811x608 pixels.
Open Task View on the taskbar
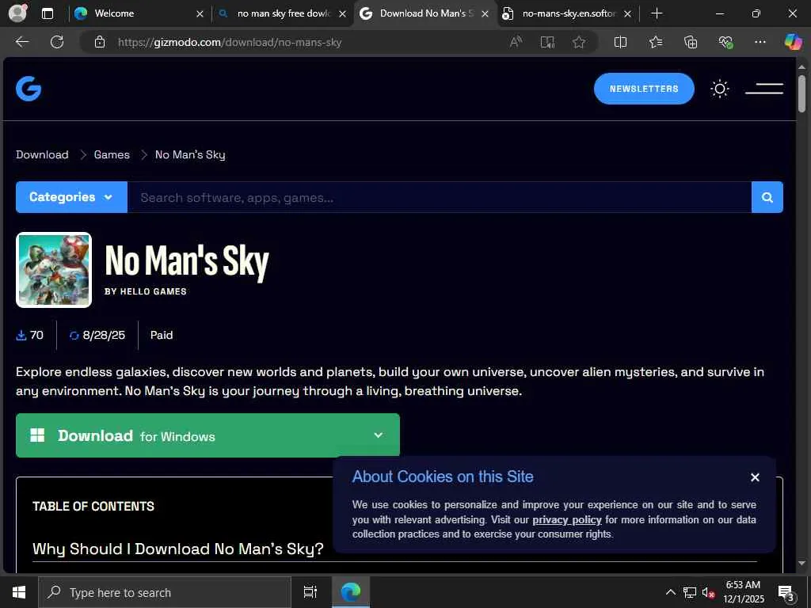pyautogui.click(x=310, y=592)
